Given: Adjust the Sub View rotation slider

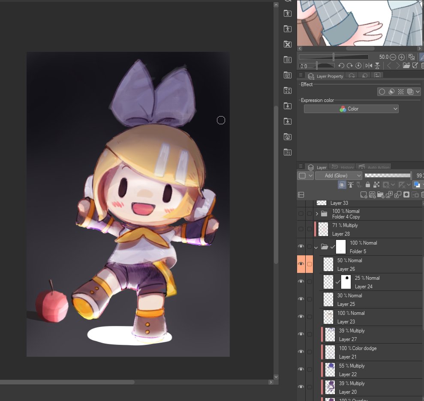Looking at the screenshot, I should point(317,66).
